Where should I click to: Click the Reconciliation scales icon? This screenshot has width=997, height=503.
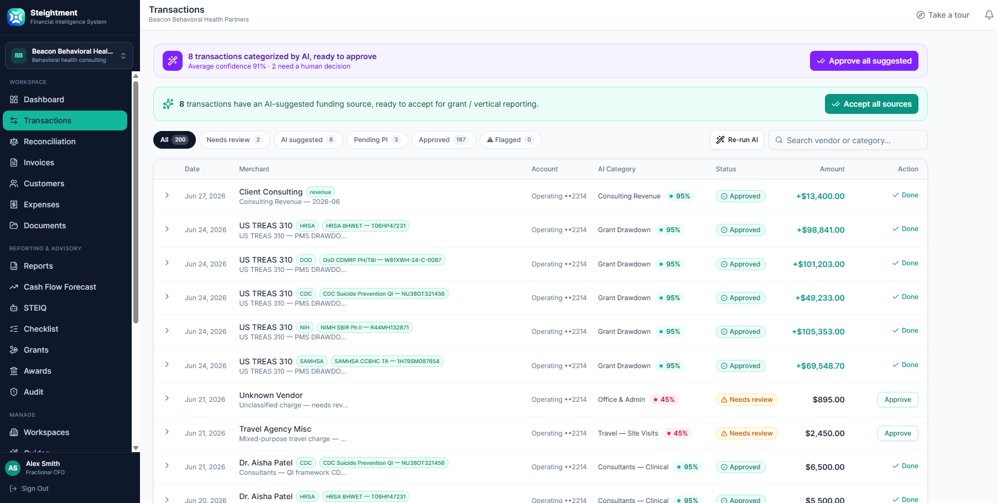click(x=14, y=142)
